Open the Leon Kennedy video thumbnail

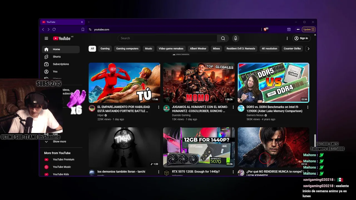[x=273, y=147]
